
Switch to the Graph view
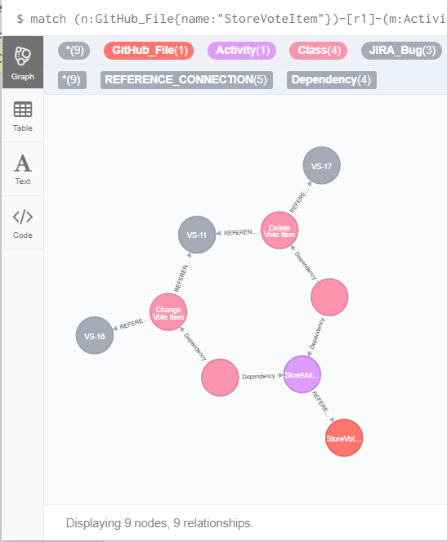pos(23,62)
